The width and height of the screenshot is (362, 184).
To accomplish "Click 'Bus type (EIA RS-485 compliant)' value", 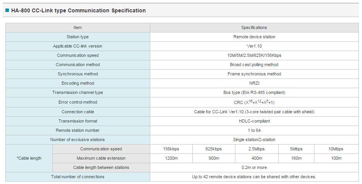I will coord(254,92).
